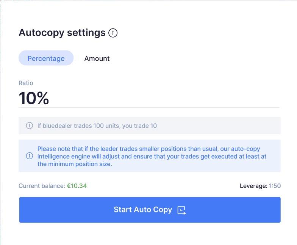The width and height of the screenshot is (297, 245).
Task: Click info icon in the blue notice box
Action: [29, 156]
